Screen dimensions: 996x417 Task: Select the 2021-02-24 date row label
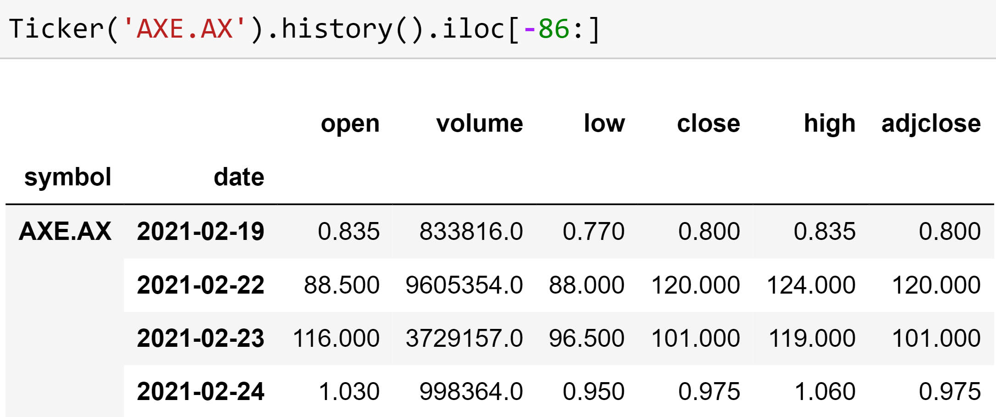click(x=201, y=392)
